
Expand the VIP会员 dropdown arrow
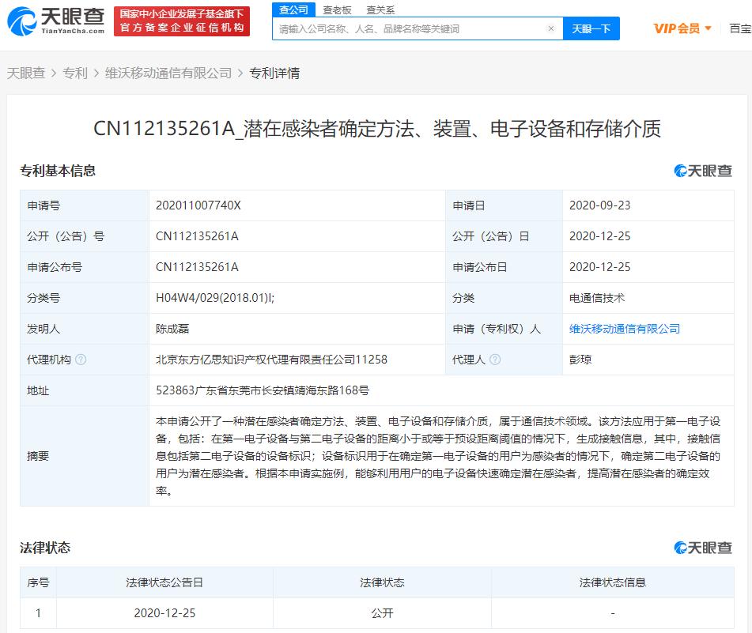708,28
